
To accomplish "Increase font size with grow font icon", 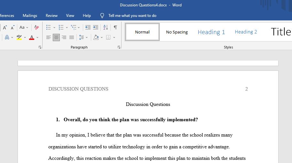I will tap(5, 27).
